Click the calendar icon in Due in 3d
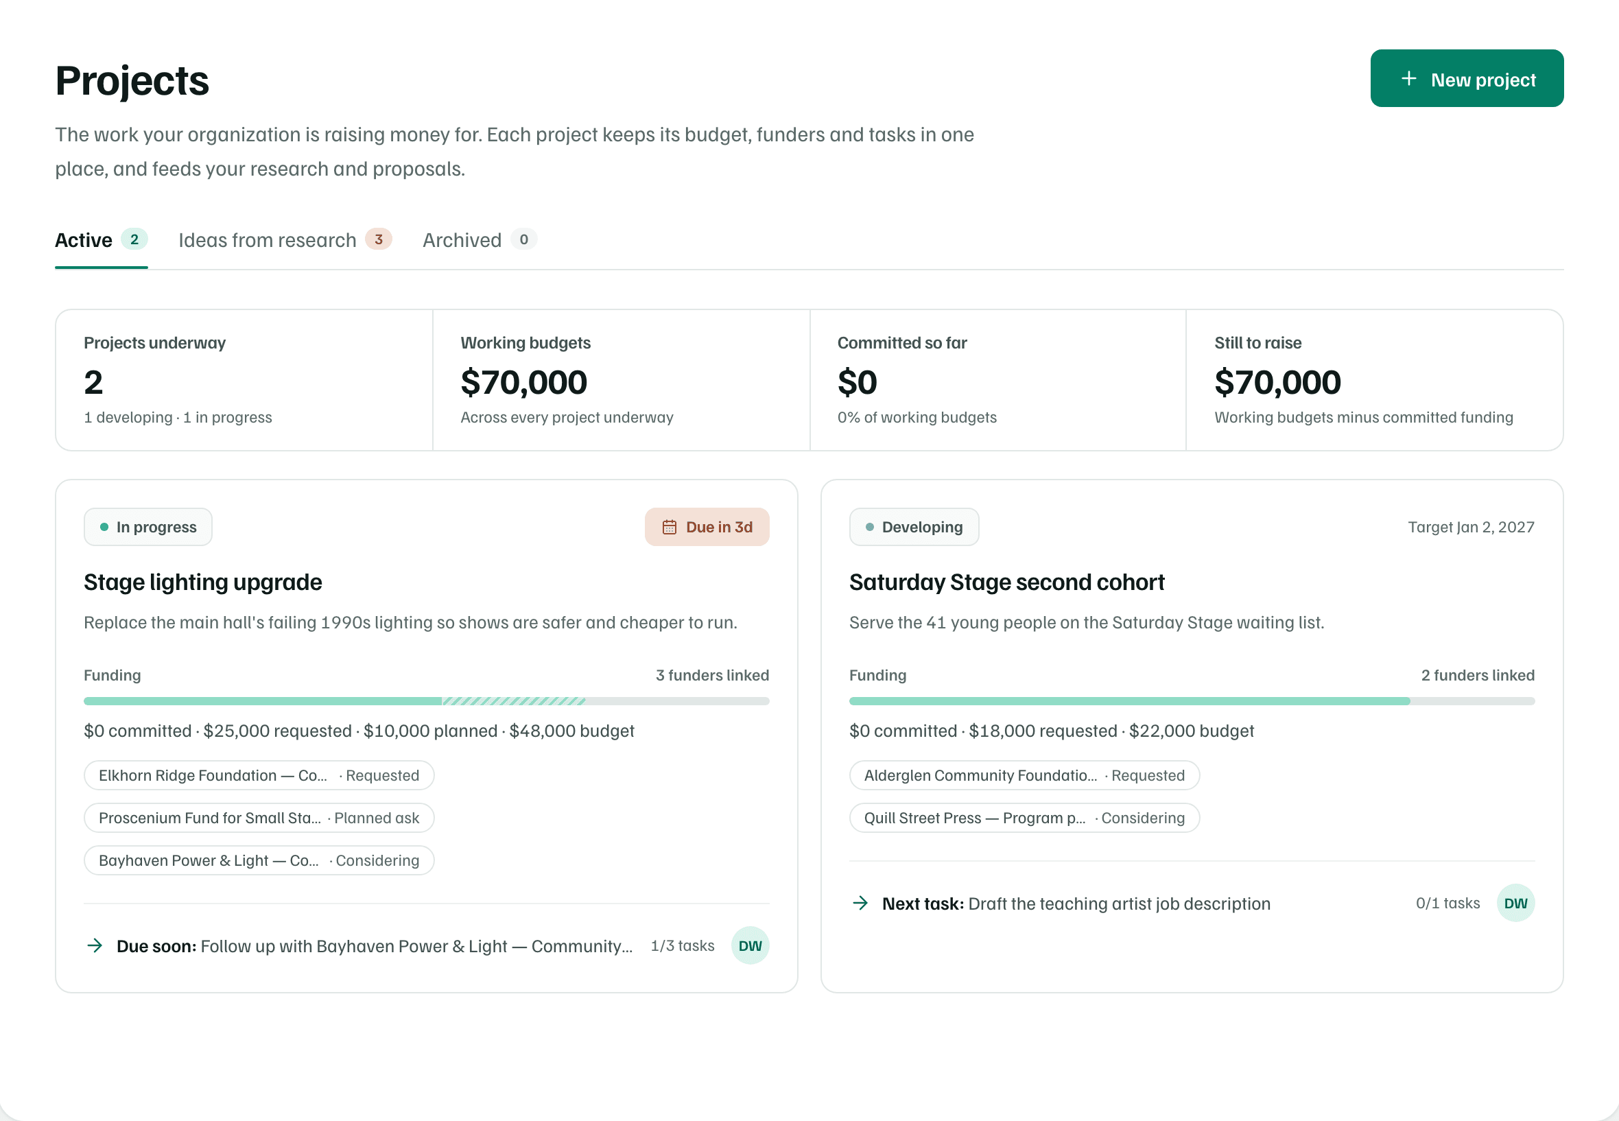This screenshot has height=1121, width=1619. pos(670,527)
